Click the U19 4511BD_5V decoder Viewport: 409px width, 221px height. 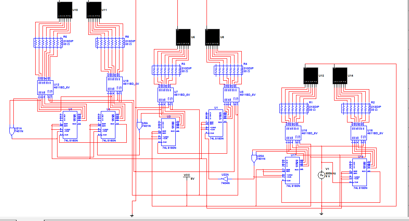(115, 84)
